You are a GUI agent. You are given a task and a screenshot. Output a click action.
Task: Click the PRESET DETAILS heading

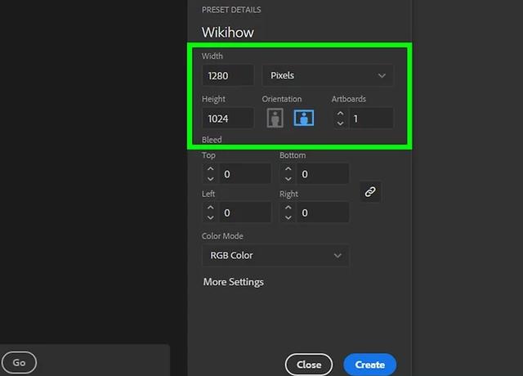coord(231,10)
